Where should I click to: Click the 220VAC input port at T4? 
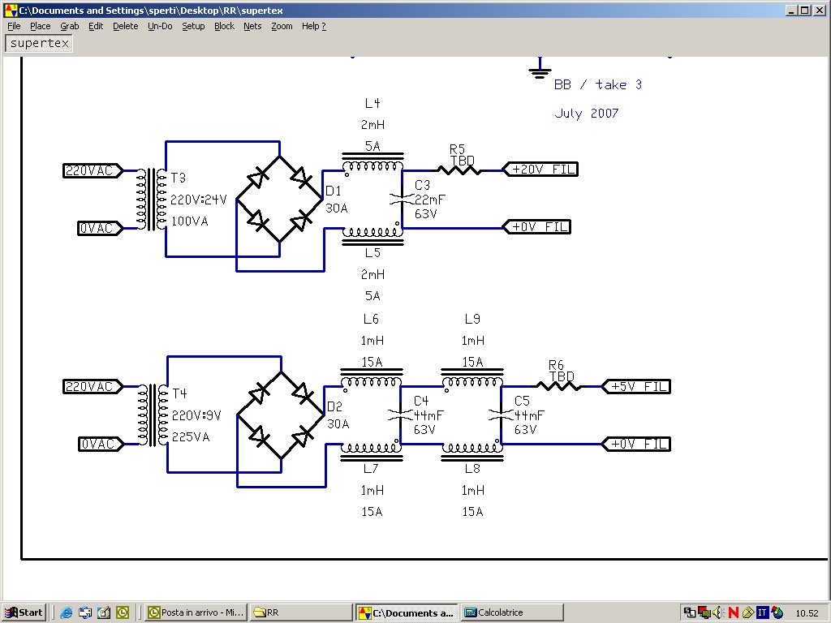93,387
